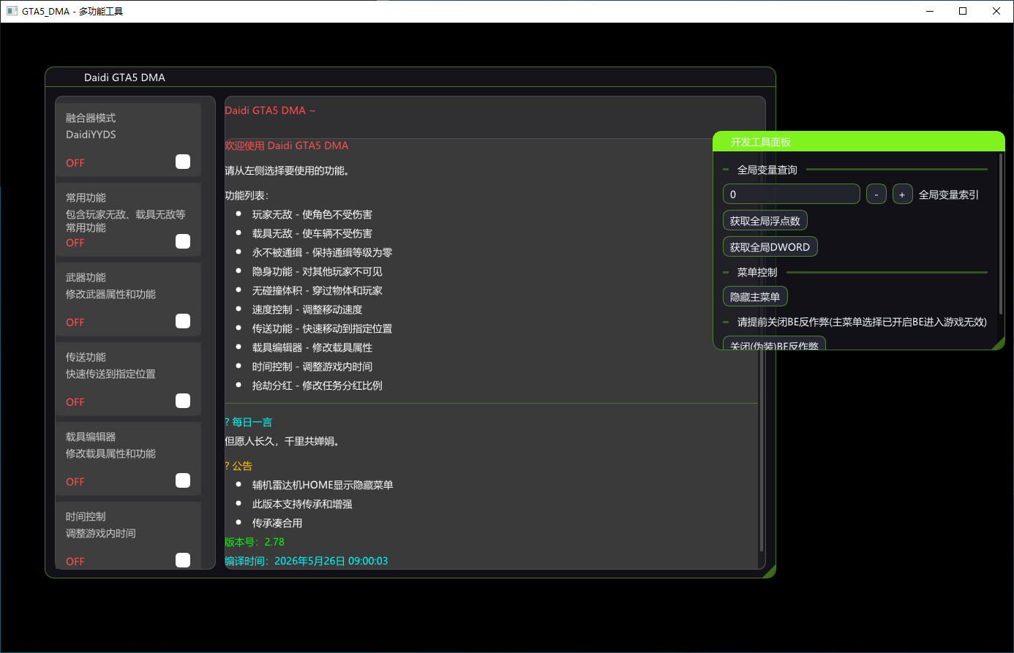Click the Daidi GTA5 DMA title bar
This screenshot has width=1014, height=653.
410,77
